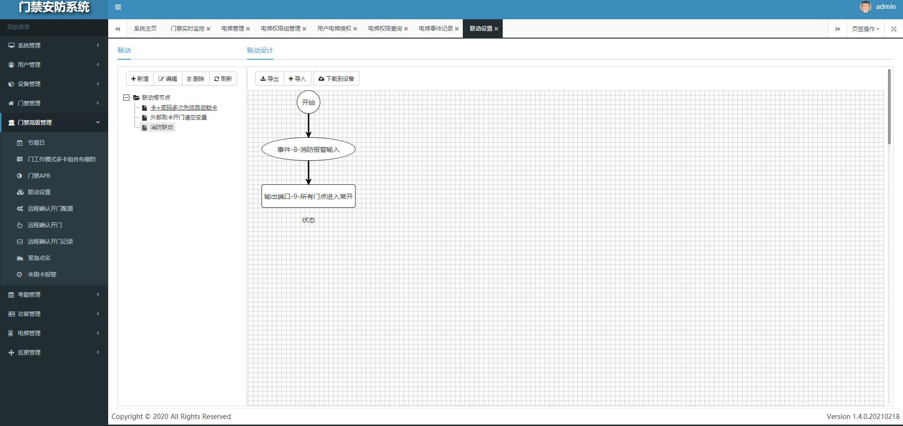Expand the 电梯管理 sidebar chevron
The width and height of the screenshot is (903, 426).
(98, 333)
